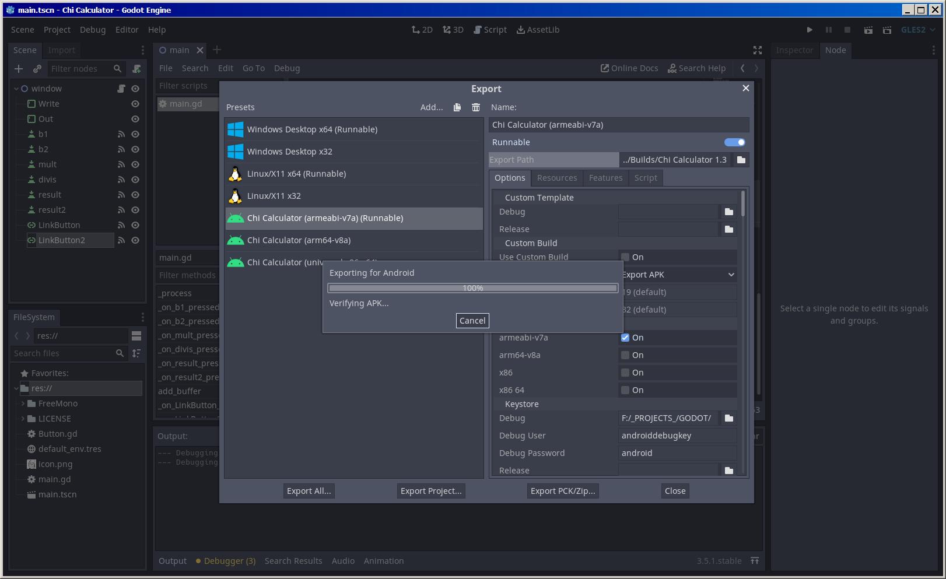This screenshot has width=946, height=579.
Task: Open the Export APK format dropdown
Action: click(678, 275)
